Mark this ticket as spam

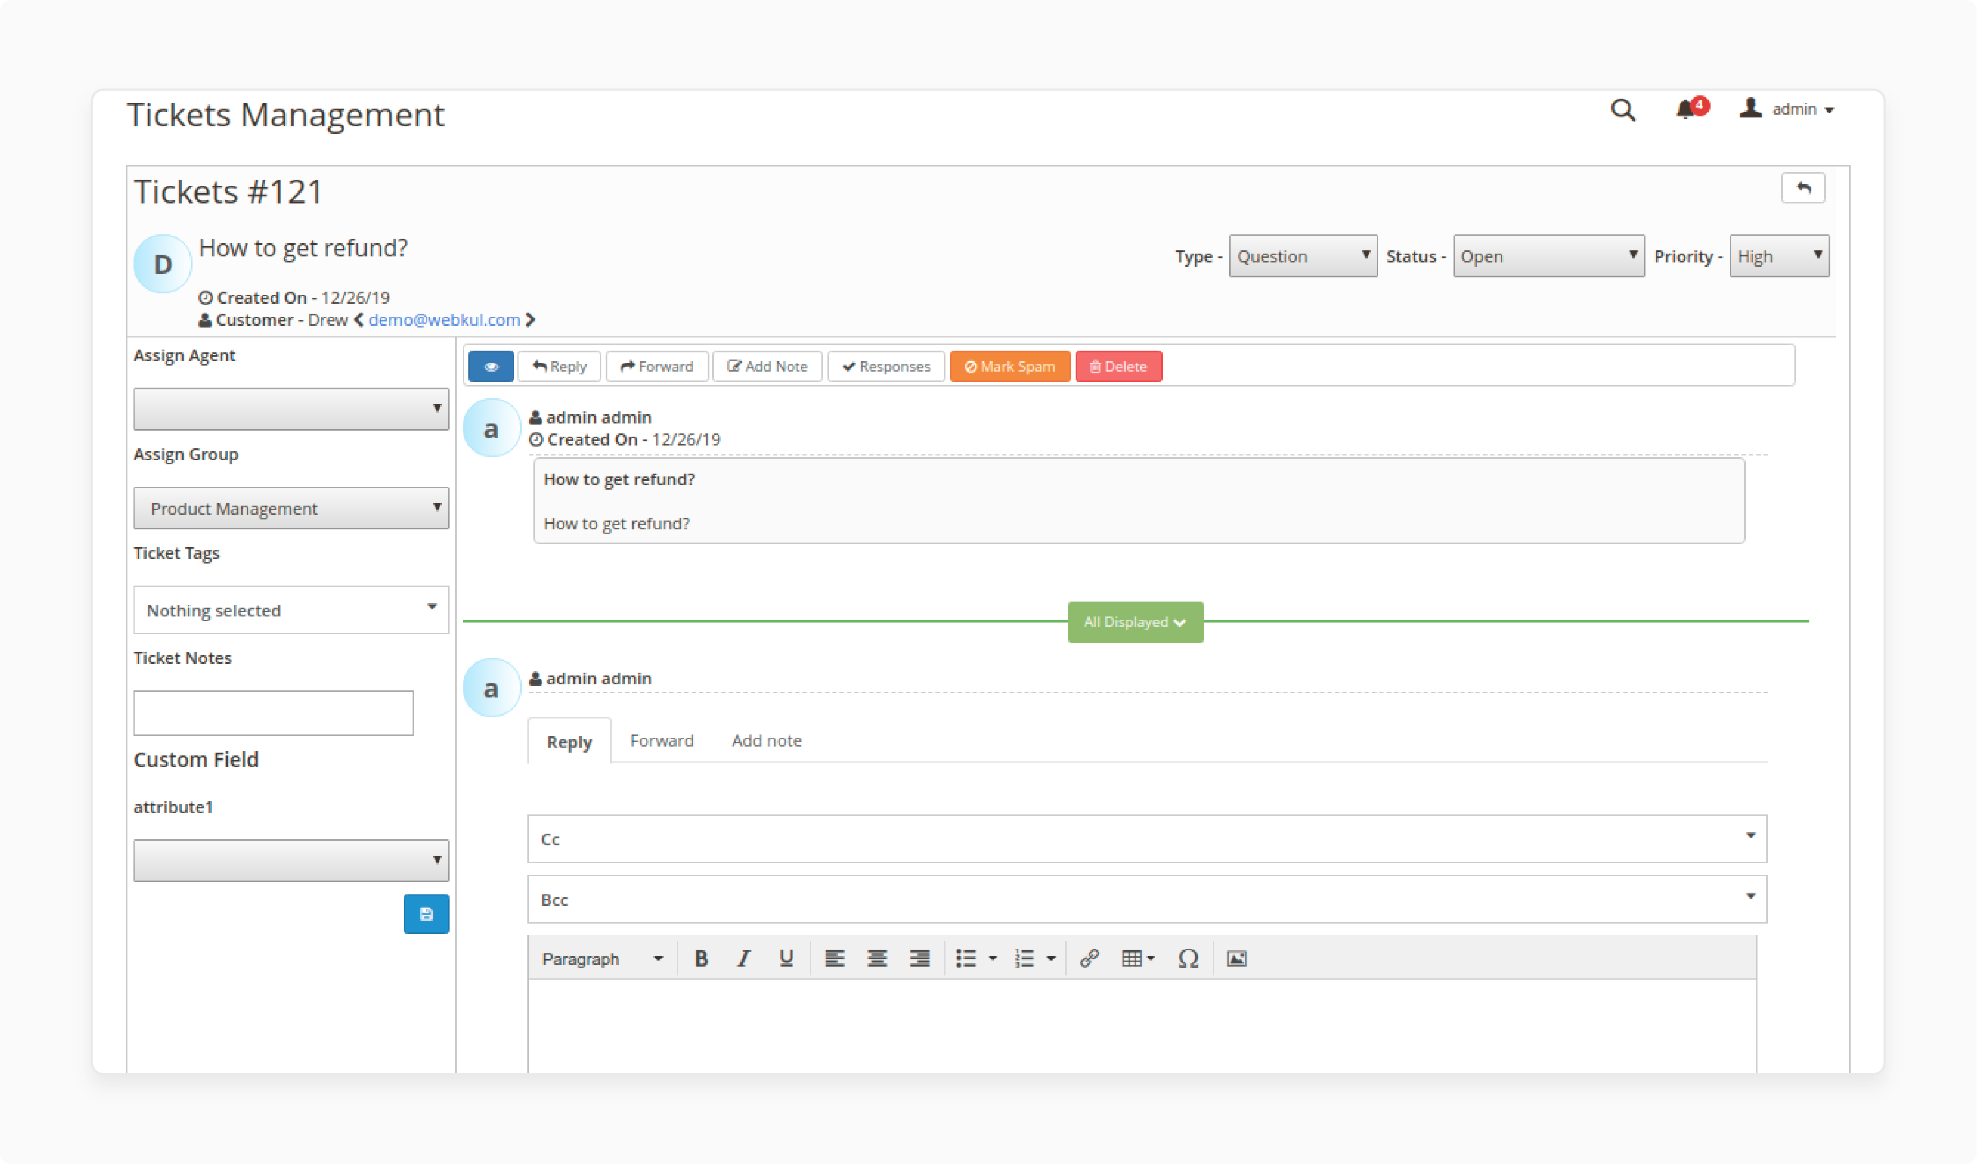(x=1009, y=366)
